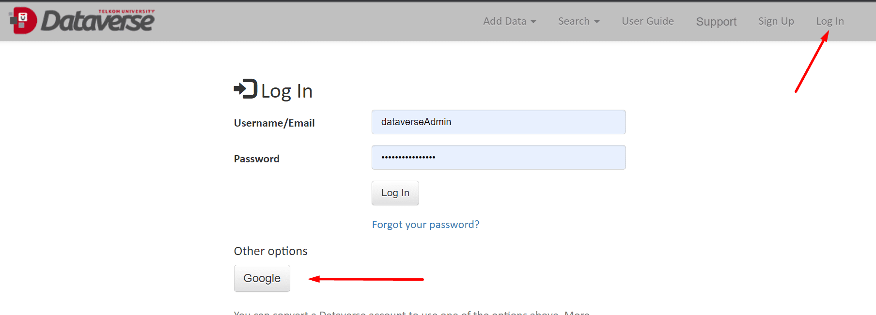
Task: Focus the Password input field
Action: (x=498, y=157)
